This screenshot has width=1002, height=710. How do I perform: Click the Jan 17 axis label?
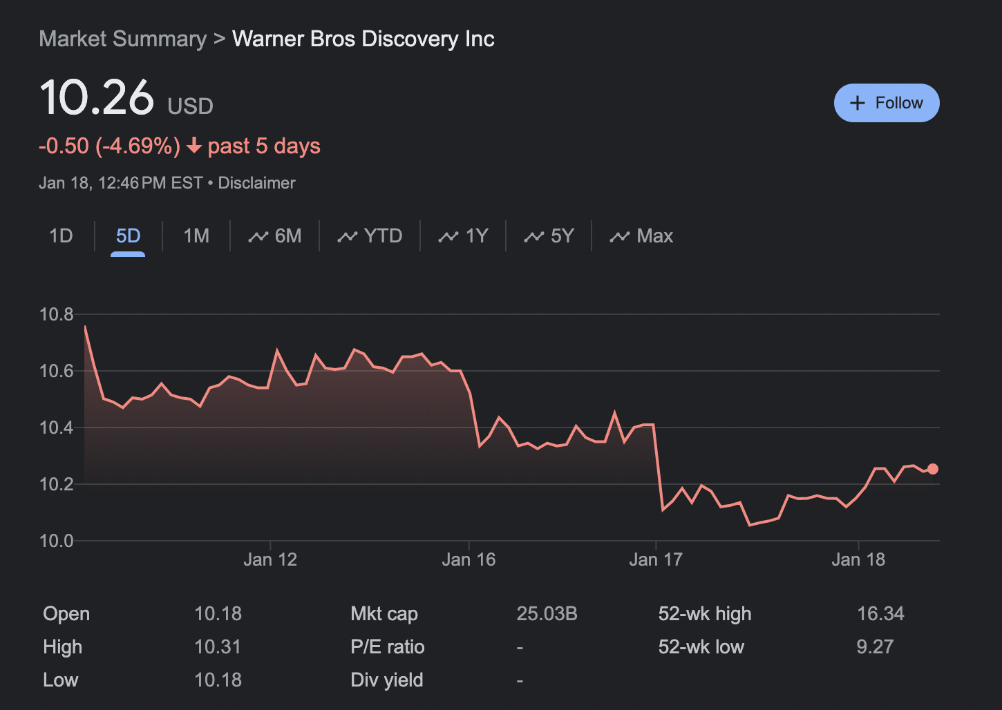pyautogui.click(x=656, y=559)
